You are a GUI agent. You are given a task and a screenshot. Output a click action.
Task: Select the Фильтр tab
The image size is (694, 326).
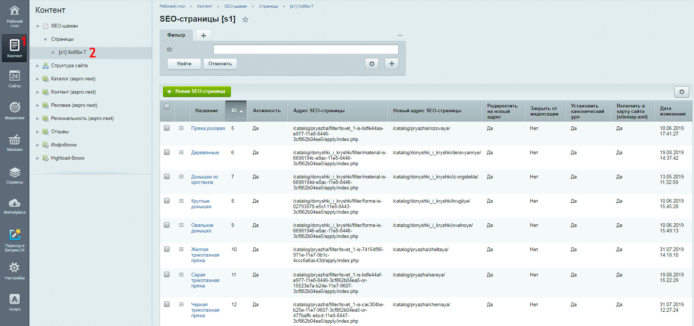(x=177, y=35)
